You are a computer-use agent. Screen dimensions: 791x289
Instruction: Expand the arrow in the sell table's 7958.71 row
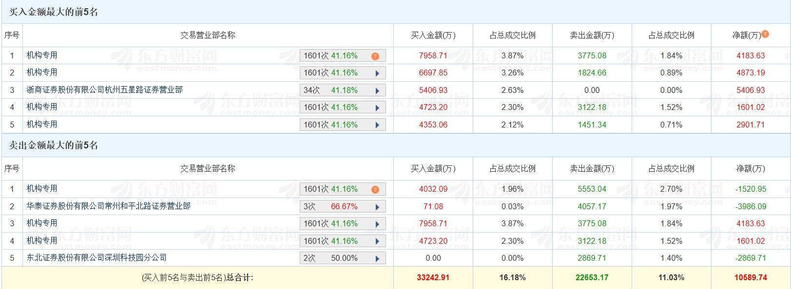click(377, 224)
